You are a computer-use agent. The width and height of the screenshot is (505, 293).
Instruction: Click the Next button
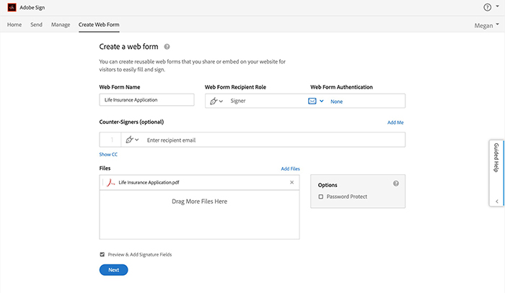[113, 270]
